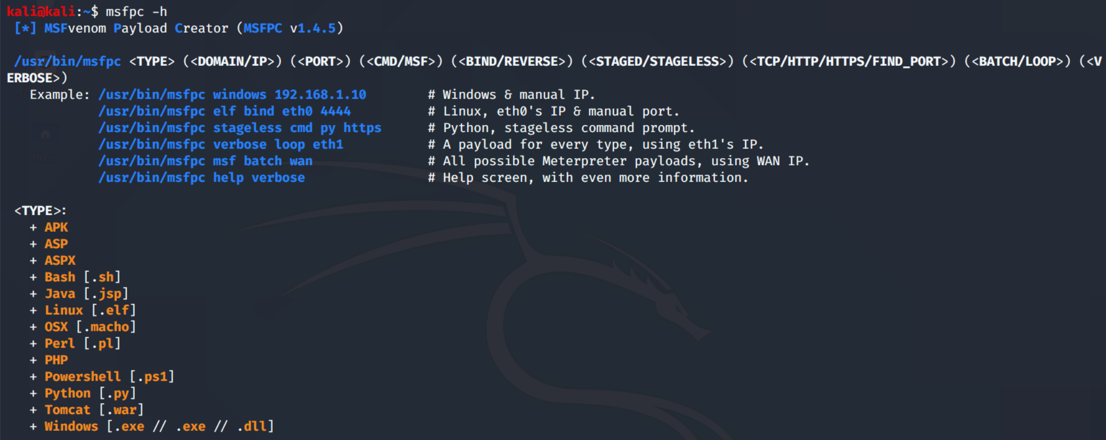Select the OSX [.macho] entry
The height and width of the screenshot is (440, 1106).
coord(90,327)
